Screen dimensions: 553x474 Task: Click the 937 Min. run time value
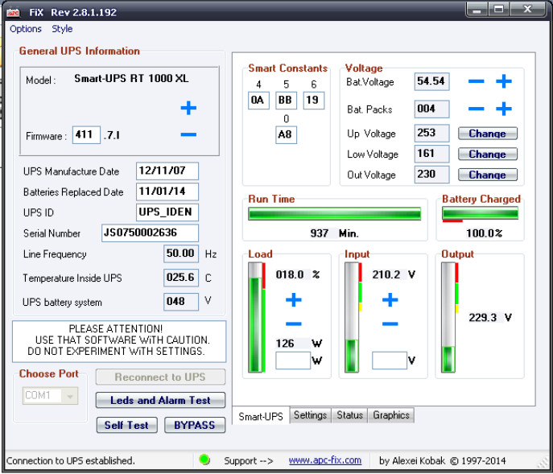pos(334,233)
